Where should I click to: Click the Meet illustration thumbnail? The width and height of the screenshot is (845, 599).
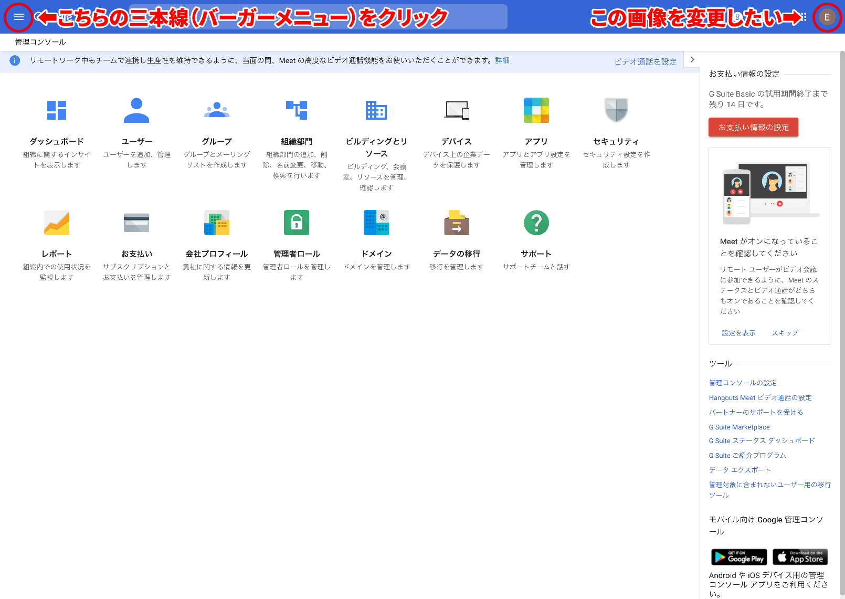770,193
